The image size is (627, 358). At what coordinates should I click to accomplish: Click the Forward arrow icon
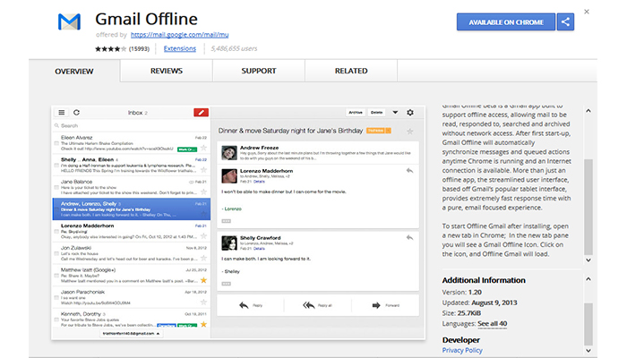(376, 305)
